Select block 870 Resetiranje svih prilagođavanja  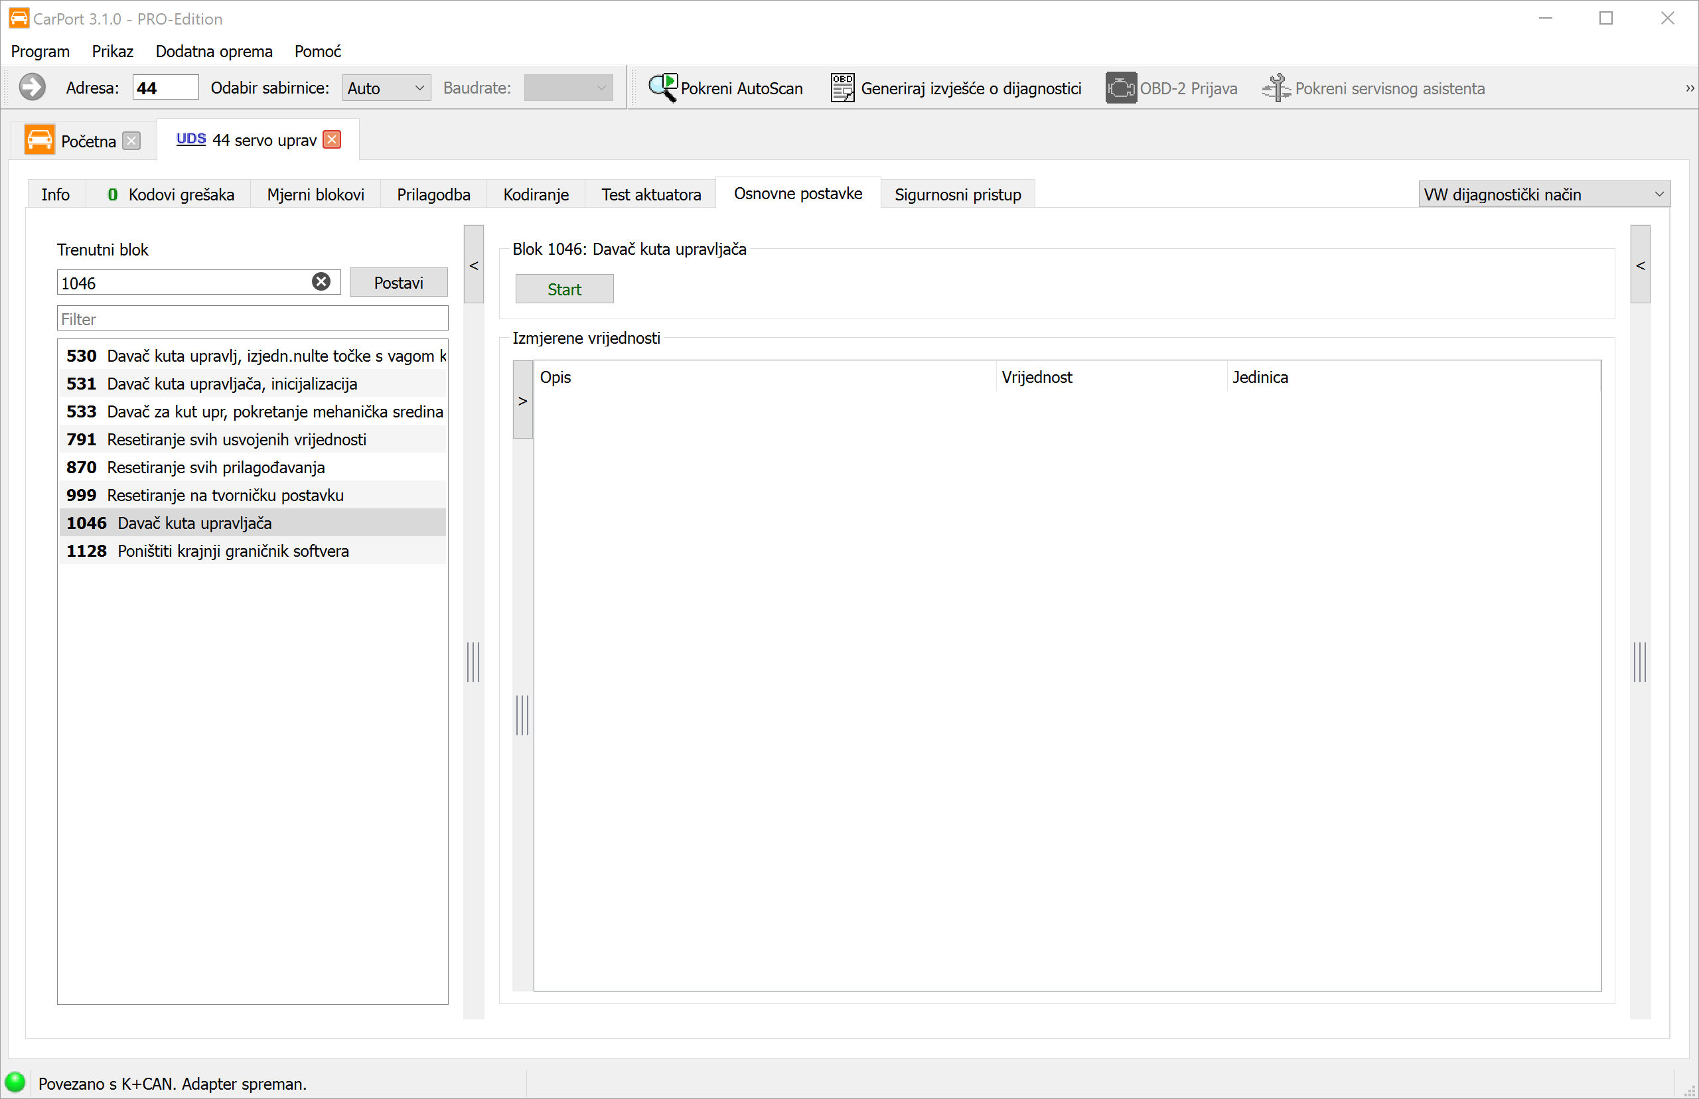click(253, 467)
